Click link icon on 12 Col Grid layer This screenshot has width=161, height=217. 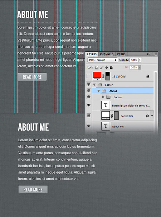click(x=103, y=76)
